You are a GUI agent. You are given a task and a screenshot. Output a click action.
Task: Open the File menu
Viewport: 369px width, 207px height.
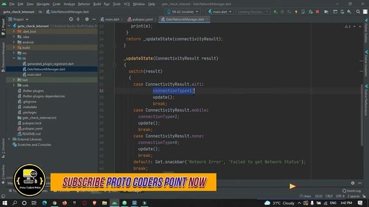12,4
